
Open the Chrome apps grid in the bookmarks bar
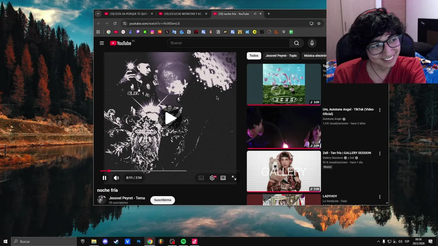[x=98, y=32]
